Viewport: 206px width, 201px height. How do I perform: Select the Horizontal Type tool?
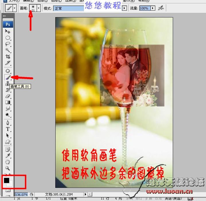(x=8, y=129)
